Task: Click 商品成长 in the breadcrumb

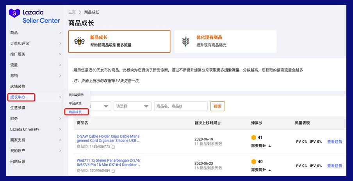Action: coord(92,12)
